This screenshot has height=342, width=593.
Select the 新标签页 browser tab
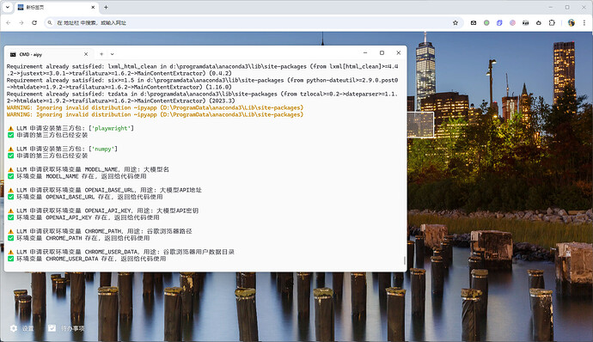coord(57,7)
